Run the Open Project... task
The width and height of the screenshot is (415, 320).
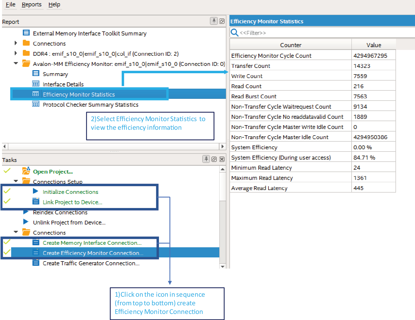coord(53,172)
